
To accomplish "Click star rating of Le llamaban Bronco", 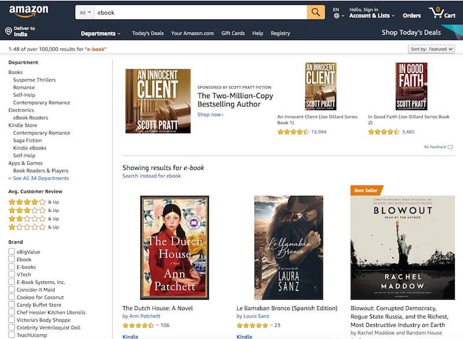I will [x=252, y=326].
